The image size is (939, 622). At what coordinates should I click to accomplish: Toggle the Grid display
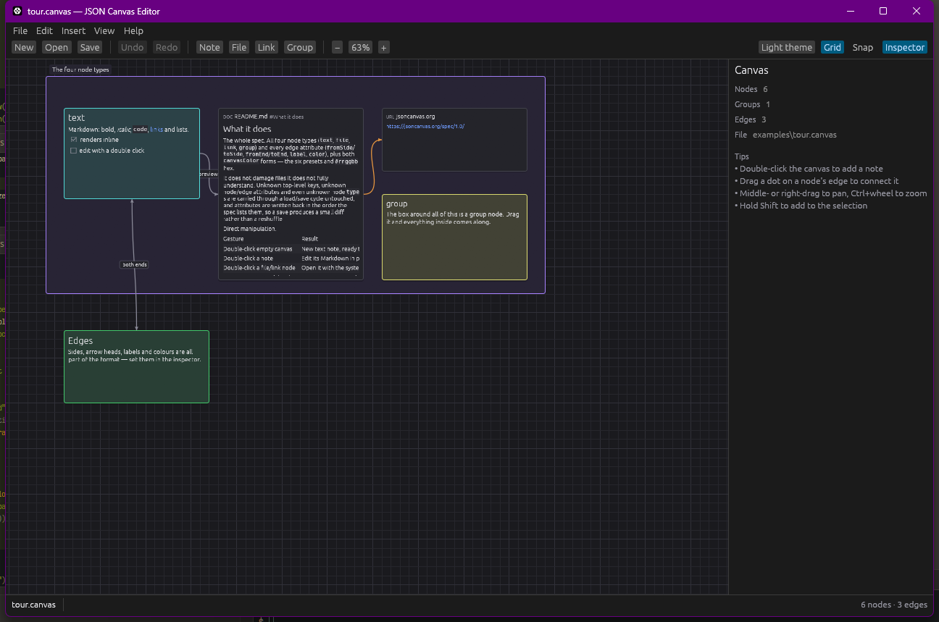pyautogui.click(x=832, y=47)
